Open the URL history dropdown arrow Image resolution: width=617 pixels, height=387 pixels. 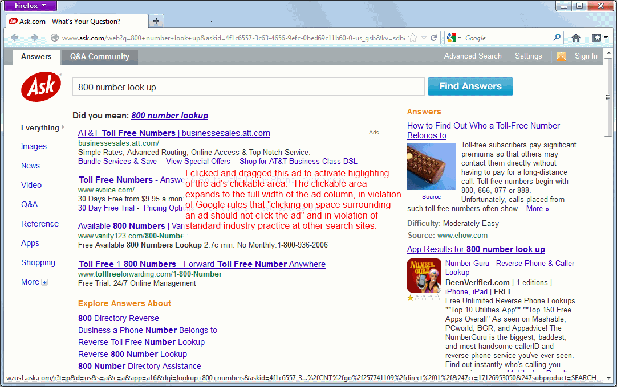(424, 38)
